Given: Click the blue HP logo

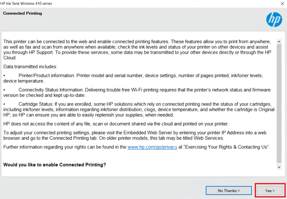Looking at the screenshot, I should tap(274, 19).
